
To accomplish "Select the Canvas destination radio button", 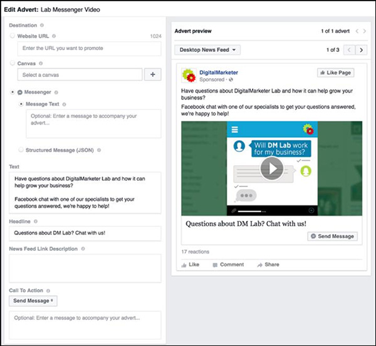I will tap(13, 63).
